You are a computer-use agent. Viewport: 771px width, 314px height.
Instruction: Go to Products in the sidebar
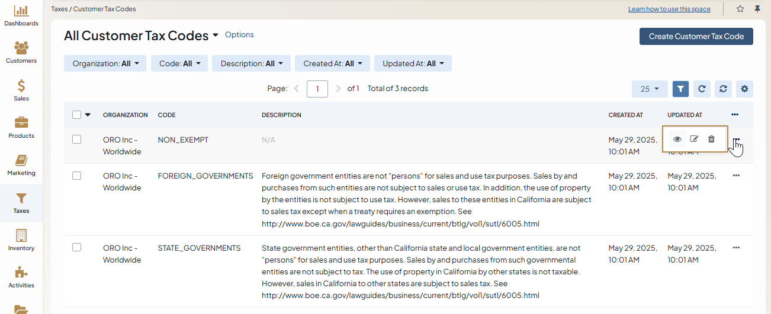pyautogui.click(x=21, y=128)
